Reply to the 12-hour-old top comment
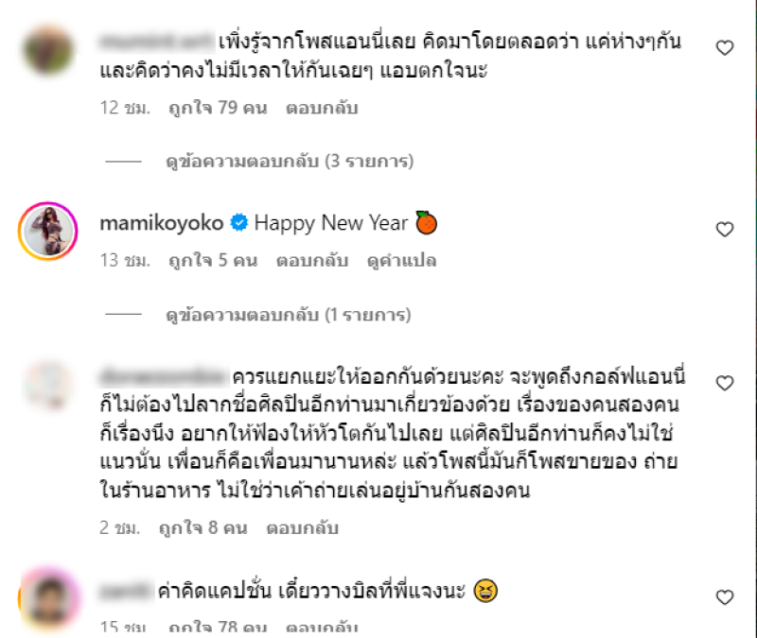 coord(322,108)
